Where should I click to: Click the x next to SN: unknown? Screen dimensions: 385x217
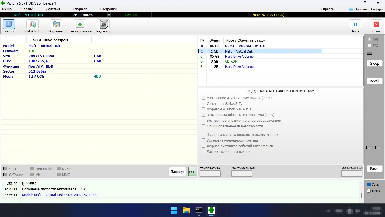tap(109, 15)
